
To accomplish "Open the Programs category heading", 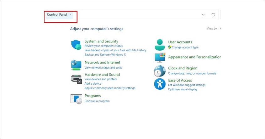I will point(93,96).
